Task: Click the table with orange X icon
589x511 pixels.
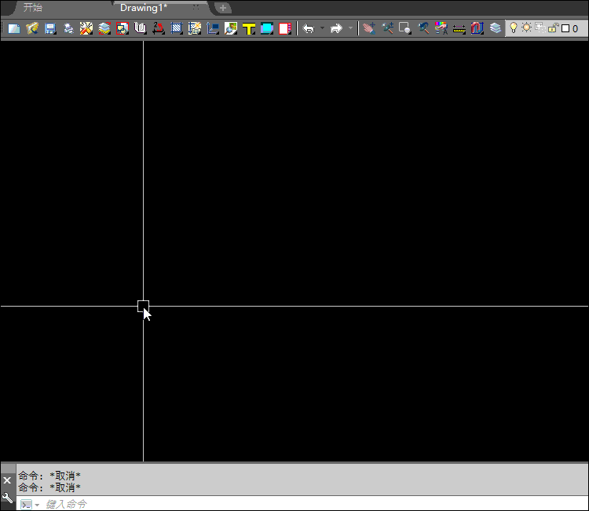Action: [194, 28]
